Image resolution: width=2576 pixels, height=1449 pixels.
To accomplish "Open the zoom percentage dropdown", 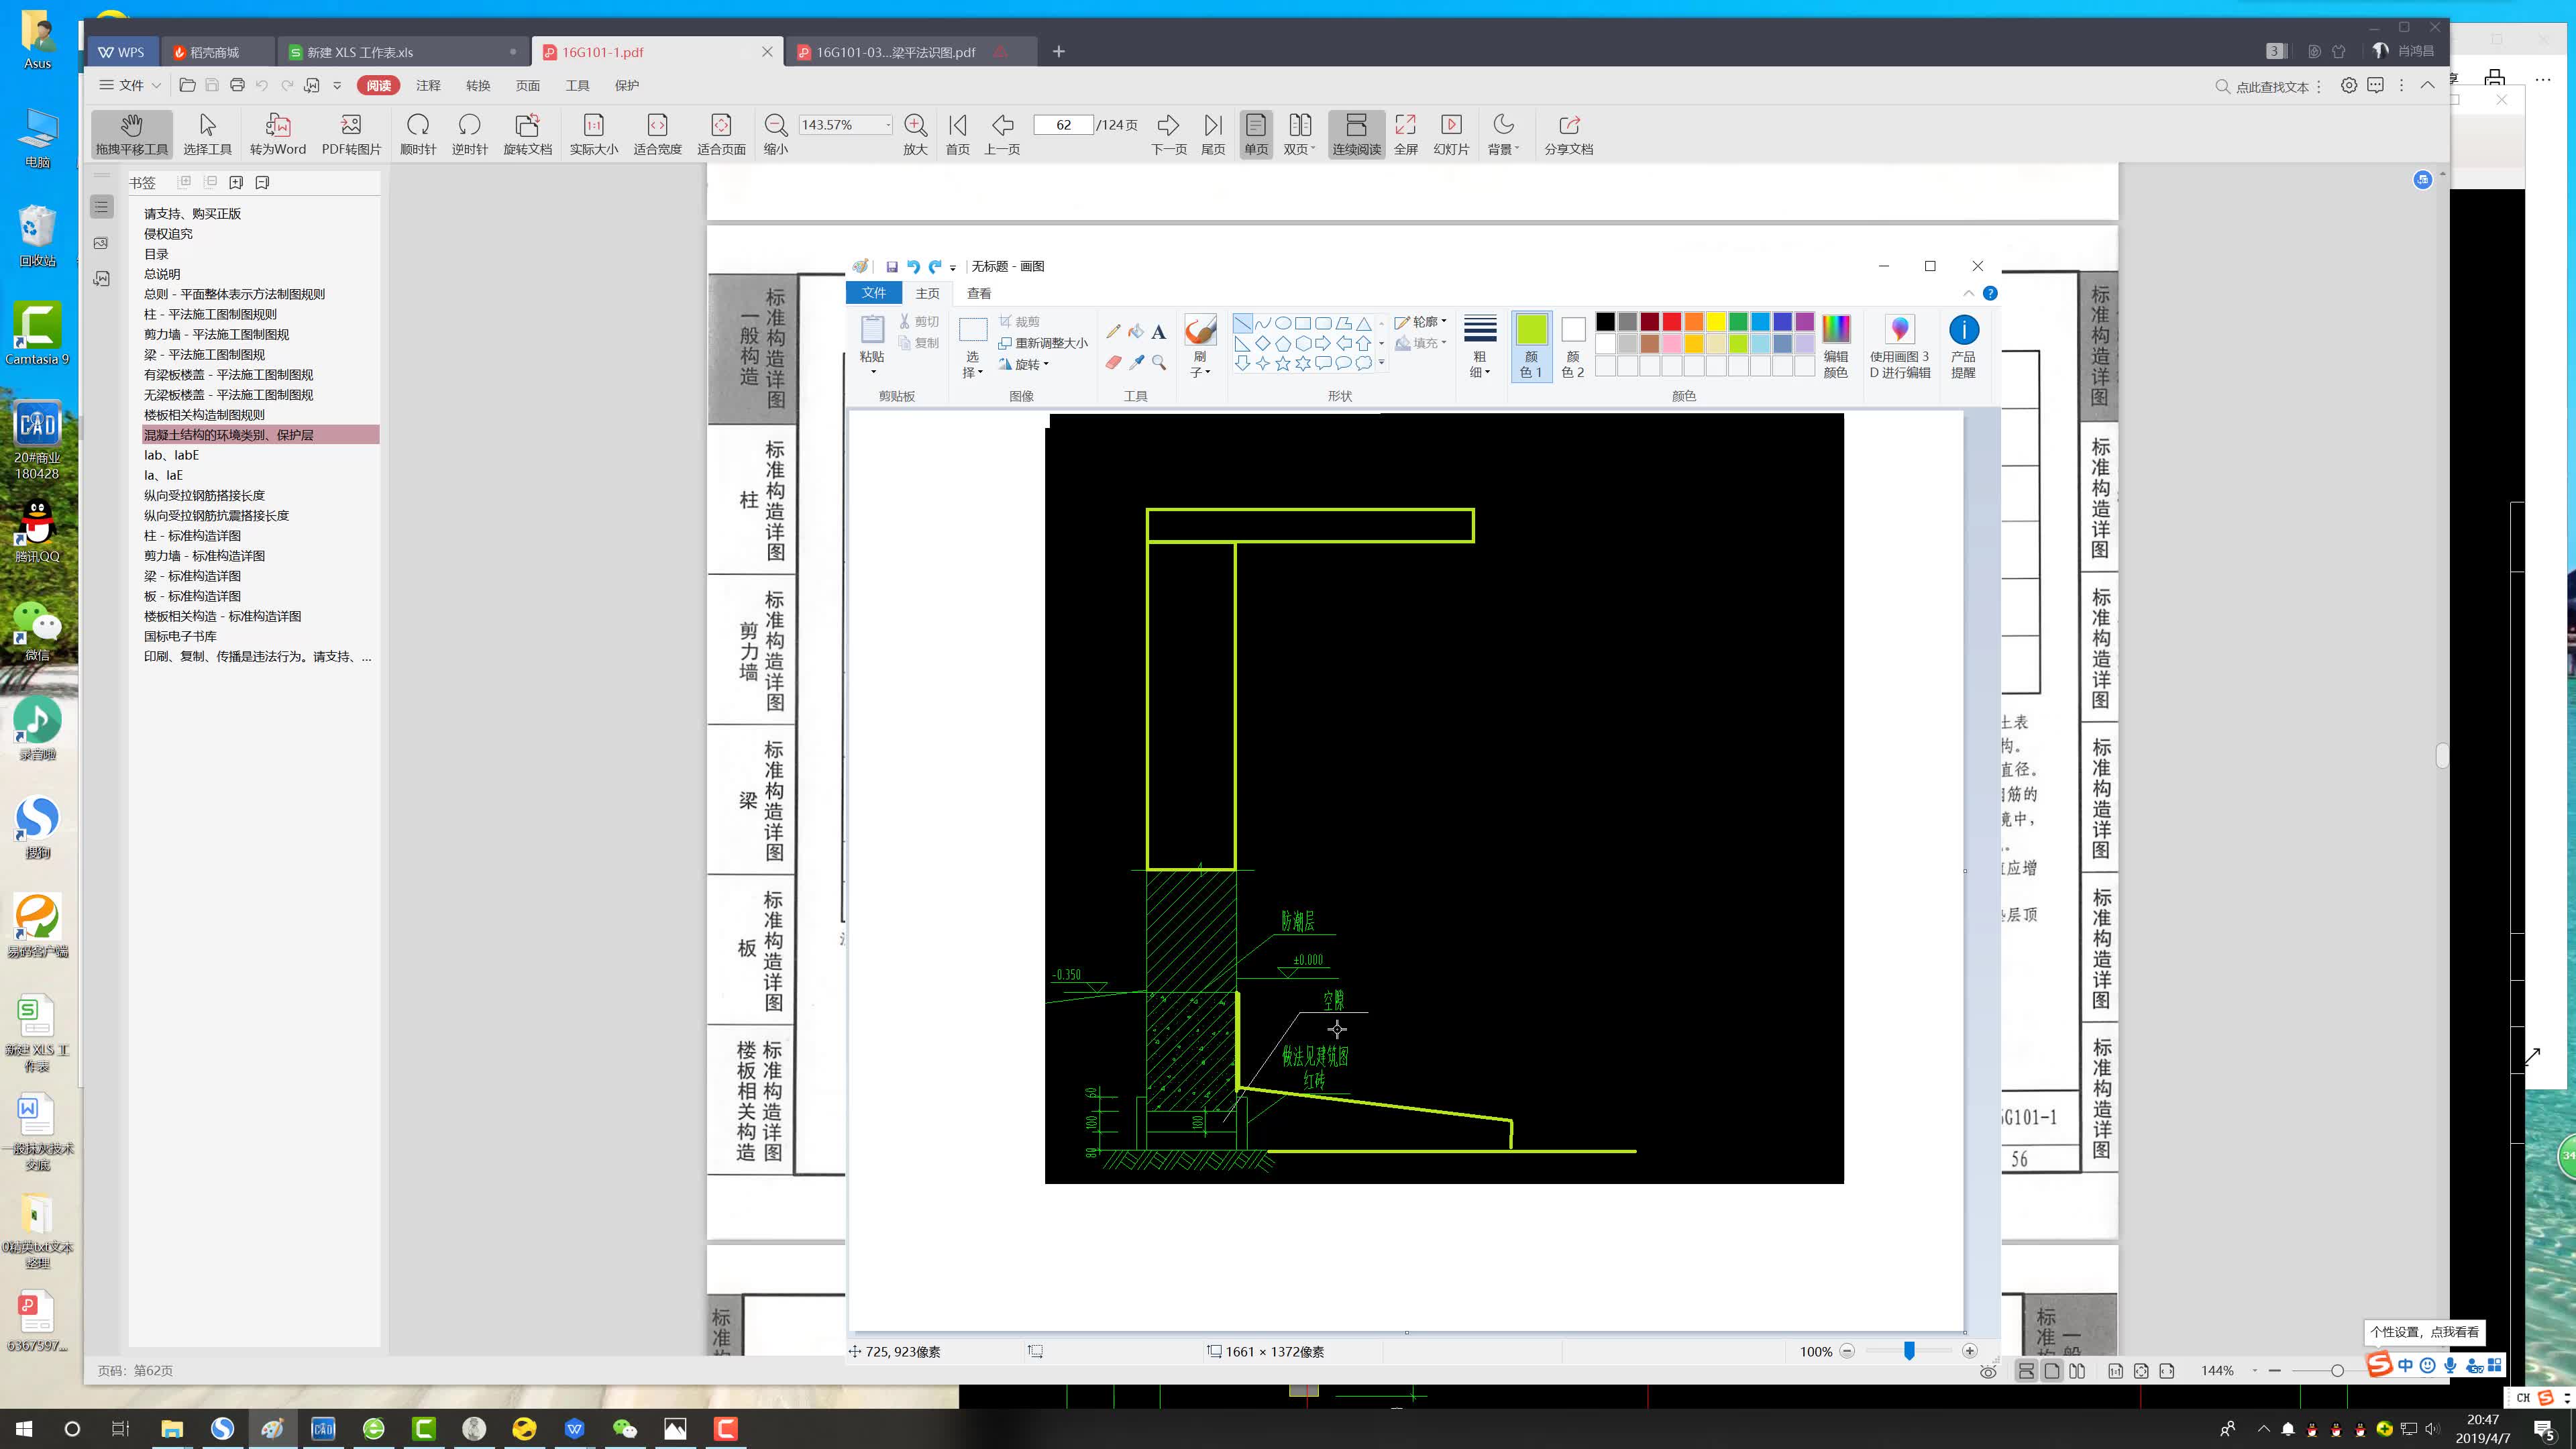I will pyautogui.click(x=887, y=125).
